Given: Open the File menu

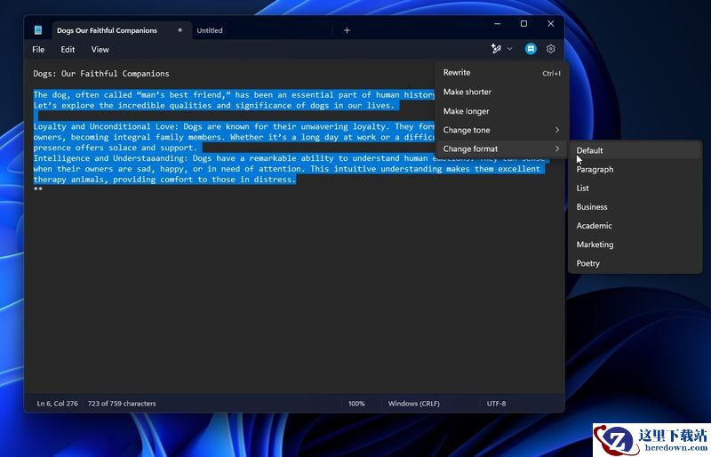Looking at the screenshot, I should [x=38, y=50].
